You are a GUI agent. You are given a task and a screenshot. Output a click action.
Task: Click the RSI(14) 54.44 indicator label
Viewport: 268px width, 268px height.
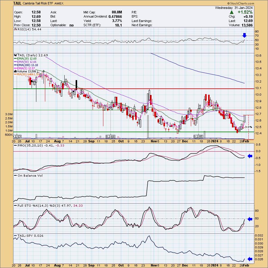tap(29, 29)
